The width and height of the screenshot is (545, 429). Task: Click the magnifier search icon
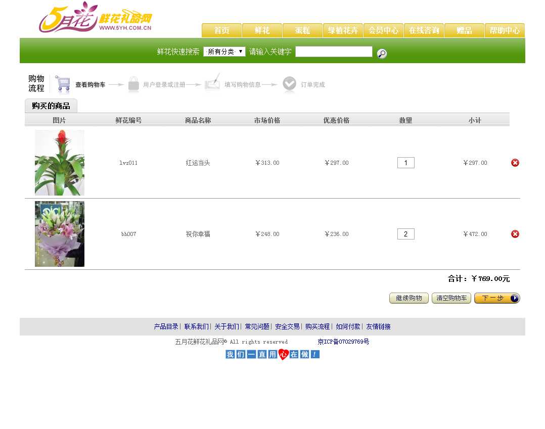(x=382, y=54)
